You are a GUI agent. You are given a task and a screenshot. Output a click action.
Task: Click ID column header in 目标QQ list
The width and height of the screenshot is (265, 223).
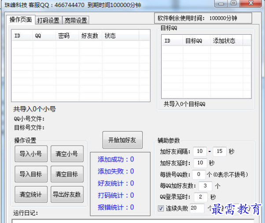pyautogui.click(x=172, y=41)
